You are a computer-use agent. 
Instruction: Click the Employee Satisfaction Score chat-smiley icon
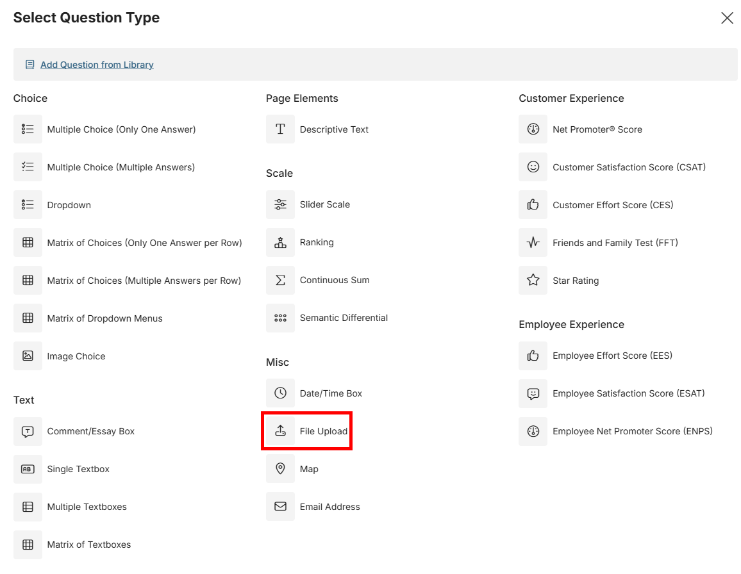pos(533,393)
